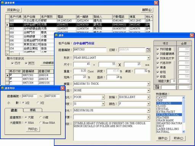Toggle the 代客刻字 checkbox
Viewport: 195px width, 146px height.
click(x=158, y=63)
